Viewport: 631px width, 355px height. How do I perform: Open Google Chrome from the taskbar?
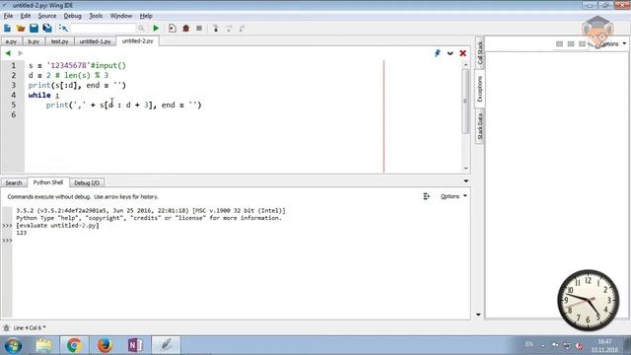pyautogui.click(x=75, y=345)
